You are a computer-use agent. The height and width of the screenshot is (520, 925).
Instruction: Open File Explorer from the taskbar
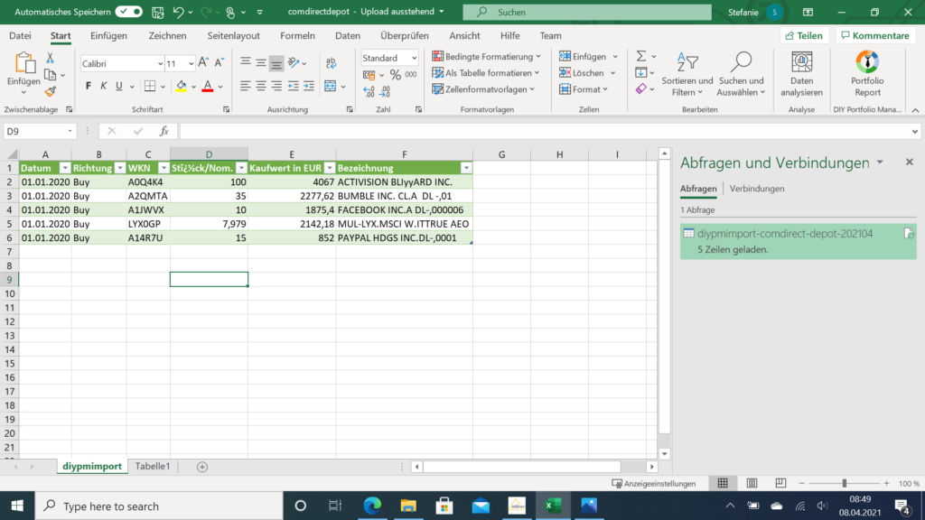[x=408, y=506]
